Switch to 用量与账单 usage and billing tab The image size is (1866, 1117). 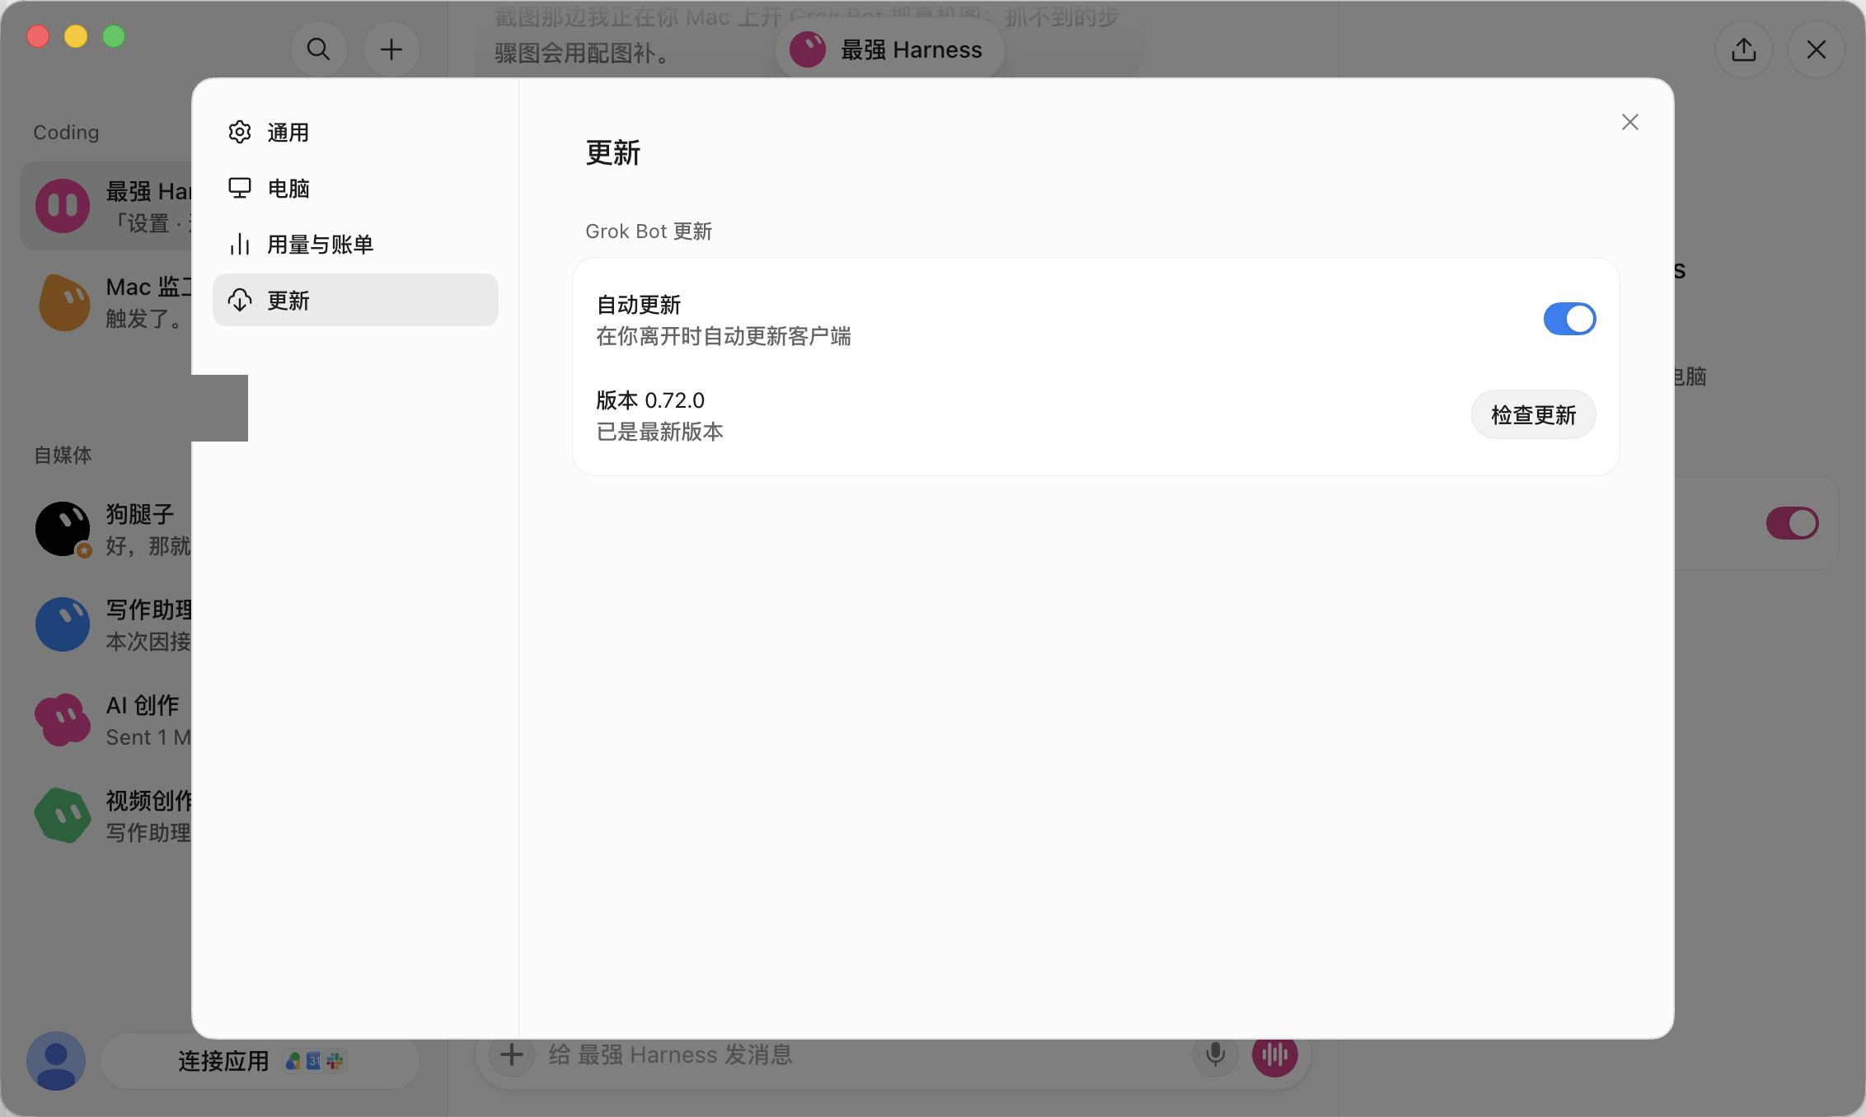pos(355,244)
